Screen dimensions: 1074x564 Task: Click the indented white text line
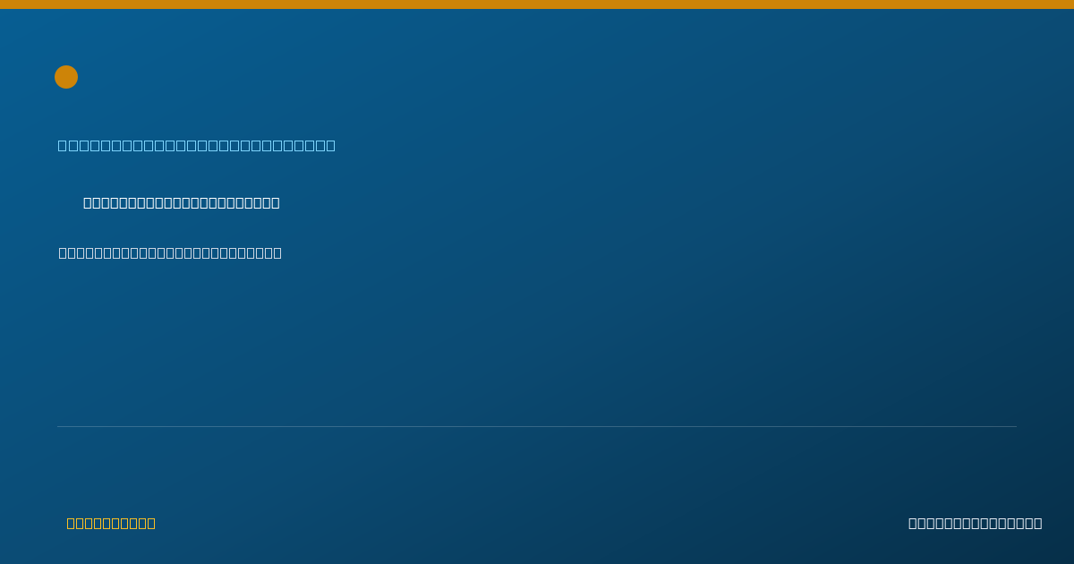(182, 202)
